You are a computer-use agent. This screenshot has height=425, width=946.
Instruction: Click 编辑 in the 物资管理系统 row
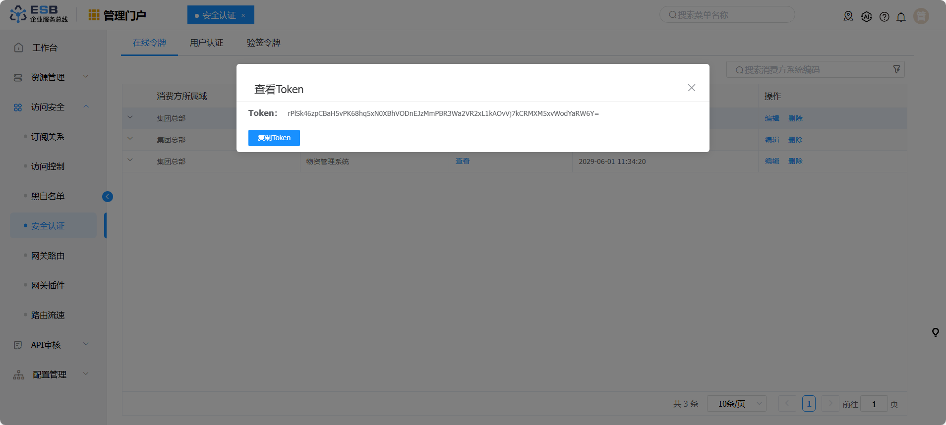tap(772, 161)
